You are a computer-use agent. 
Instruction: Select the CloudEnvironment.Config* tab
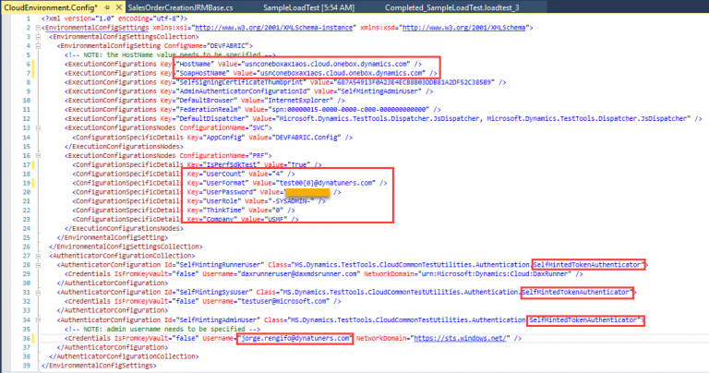tap(51, 7)
